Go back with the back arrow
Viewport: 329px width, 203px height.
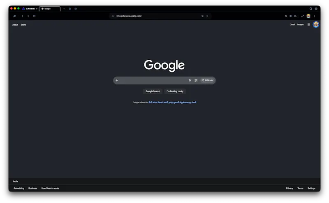point(23,16)
